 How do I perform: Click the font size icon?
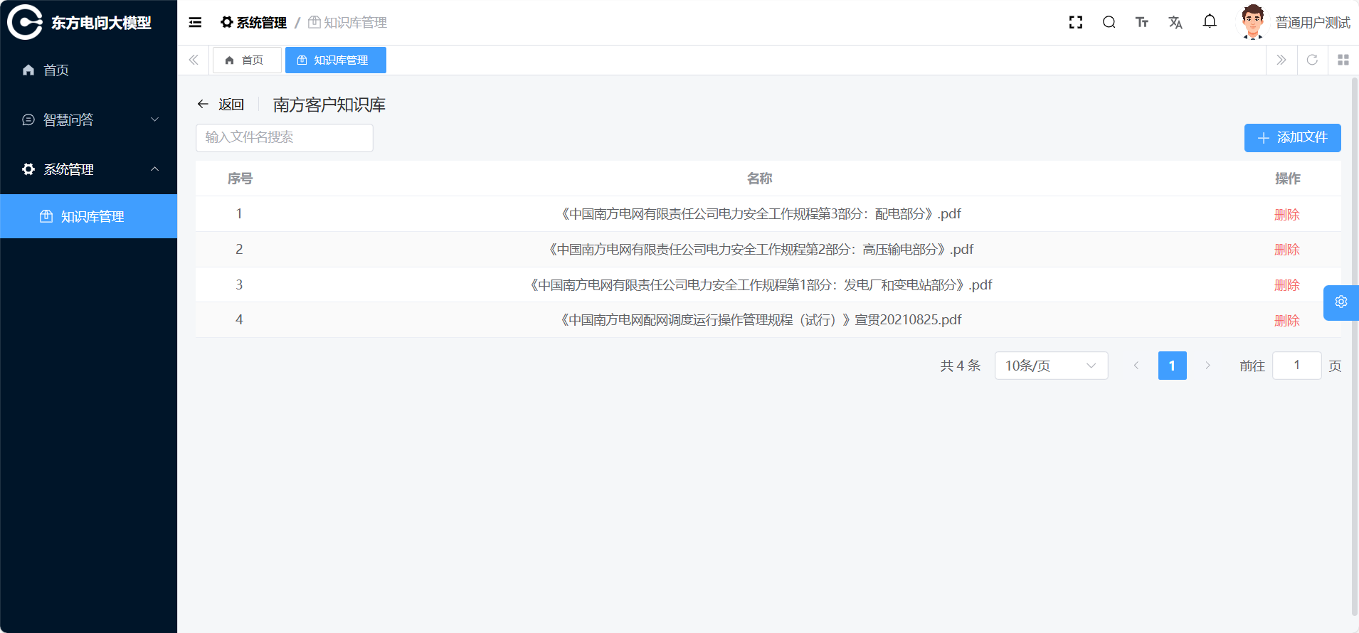1141,23
